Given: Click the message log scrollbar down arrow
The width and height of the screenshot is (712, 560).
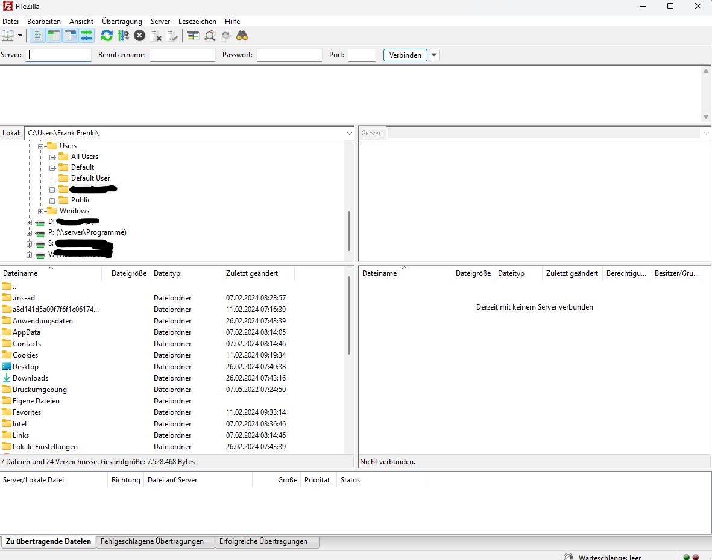Looking at the screenshot, I should click(x=705, y=117).
